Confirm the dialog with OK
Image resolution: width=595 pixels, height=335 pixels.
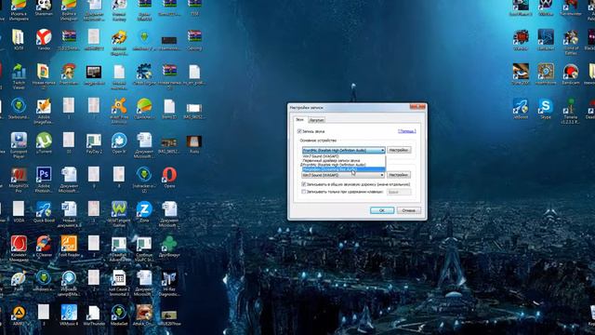point(382,210)
